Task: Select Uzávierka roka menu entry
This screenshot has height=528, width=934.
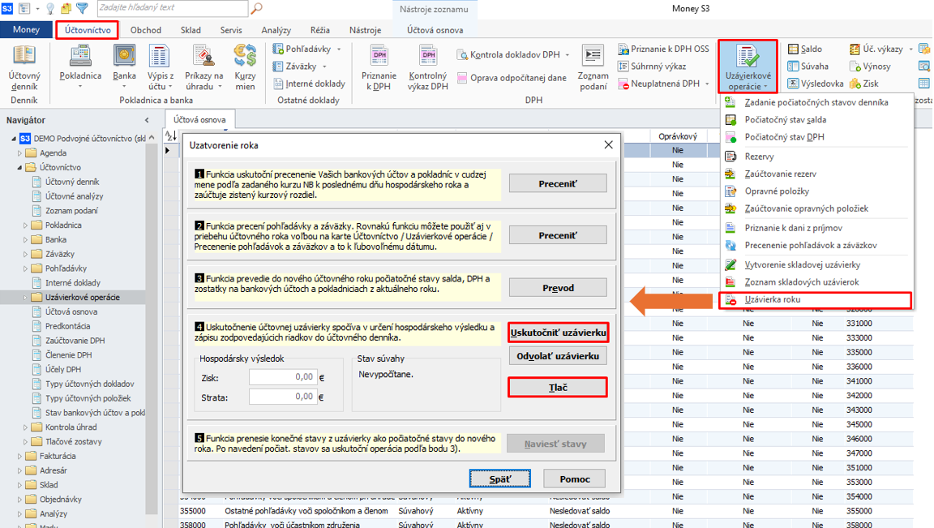Action: coord(772,300)
